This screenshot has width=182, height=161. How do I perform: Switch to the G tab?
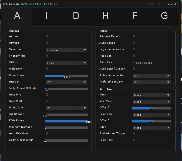pos(164,16)
